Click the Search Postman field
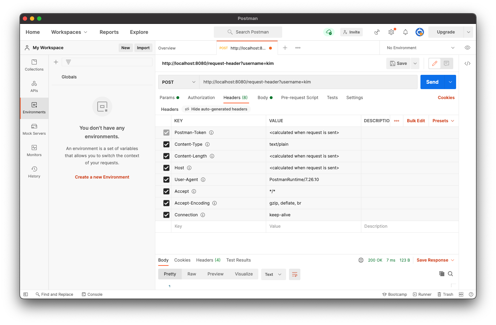The width and height of the screenshot is (496, 325). 248,32
